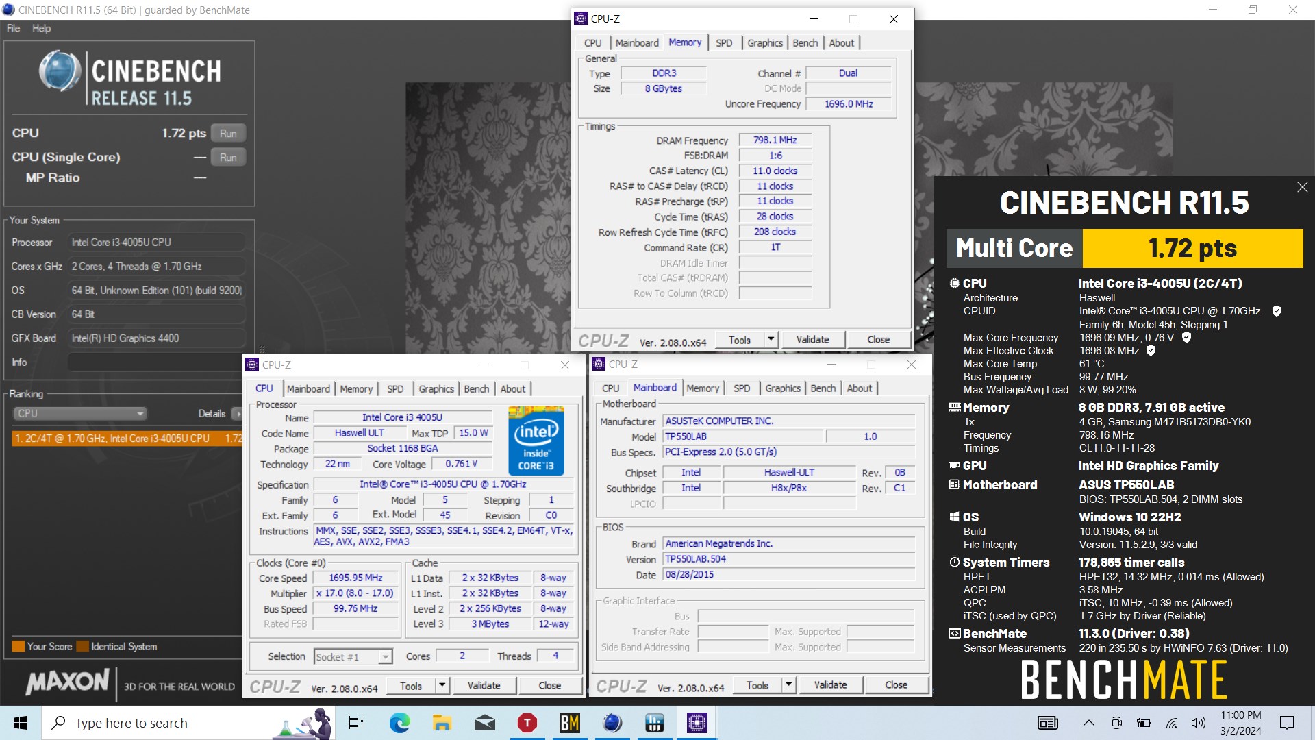Click Max Core Frequency verified shield
Screen dimensions: 1315x740
pyautogui.click(x=1186, y=337)
